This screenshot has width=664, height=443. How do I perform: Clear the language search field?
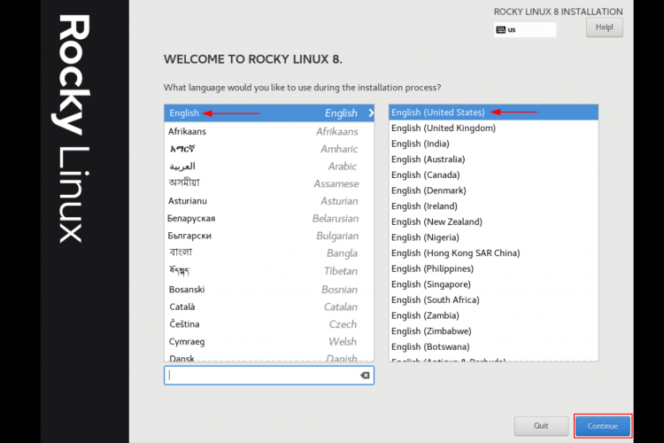point(365,375)
